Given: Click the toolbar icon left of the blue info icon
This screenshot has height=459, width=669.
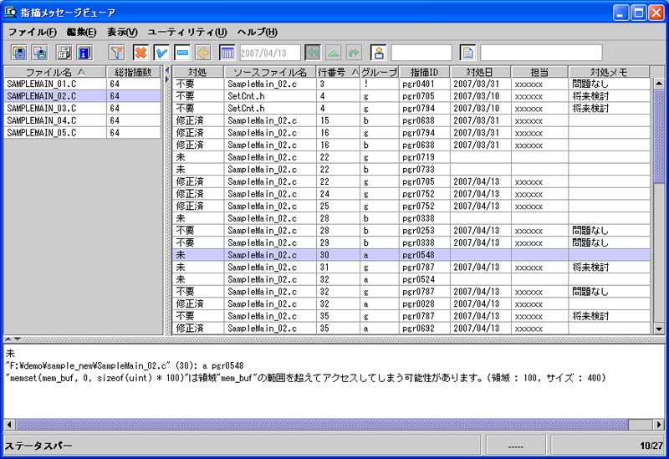Looking at the screenshot, I should [x=64, y=53].
